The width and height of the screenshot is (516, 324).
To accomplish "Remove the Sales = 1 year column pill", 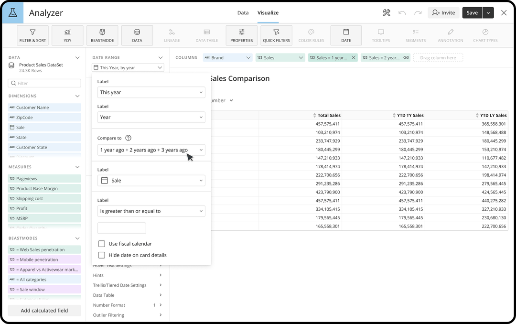I will point(354,57).
